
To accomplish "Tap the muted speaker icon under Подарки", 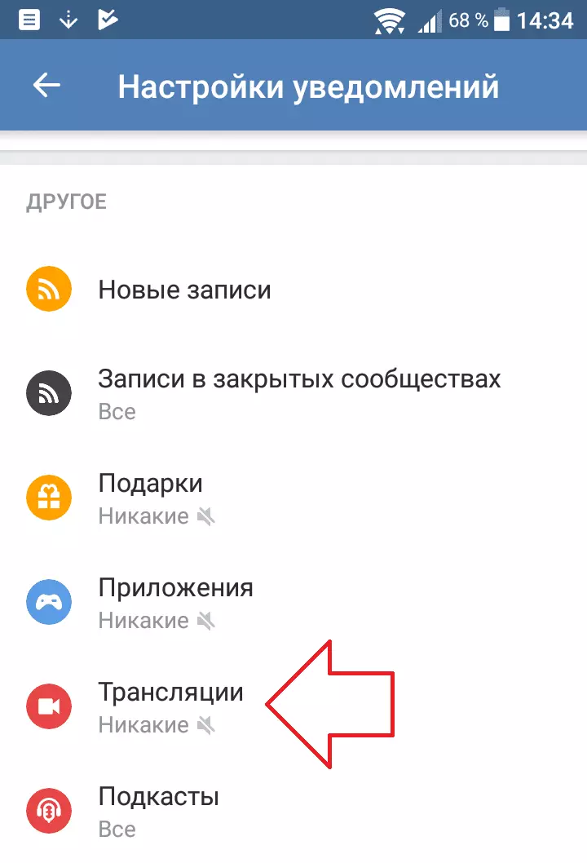I will pyautogui.click(x=205, y=516).
